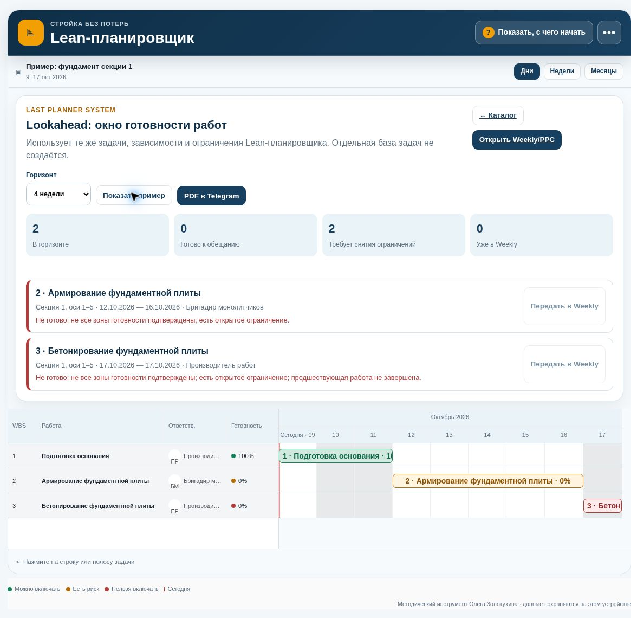
Task: Click Октябрь 2026 month label
Action: click(x=450, y=417)
